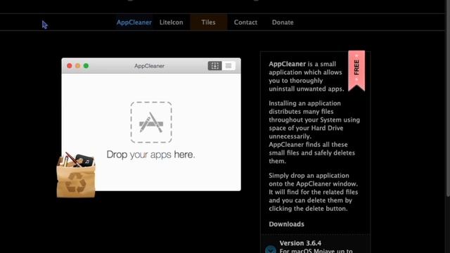Click the AppCleaner window title text
Image resolution: width=450 pixels, height=253 pixels.
pyautogui.click(x=149, y=65)
